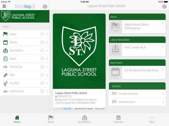The image size is (169, 126).
Task: Click the Skoolbag logo
Action: [25, 6]
